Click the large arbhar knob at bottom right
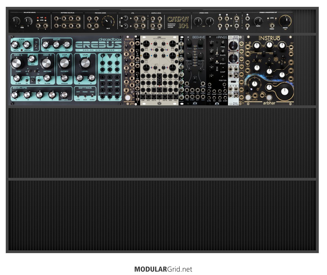Viewport: 327px width, 275px height. (x=285, y=91)
